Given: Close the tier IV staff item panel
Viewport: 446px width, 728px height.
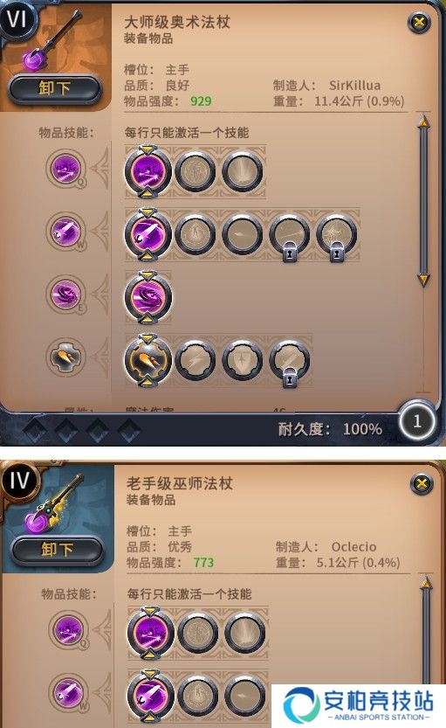Looking at the screenshot, I should (x=422, y=484).
